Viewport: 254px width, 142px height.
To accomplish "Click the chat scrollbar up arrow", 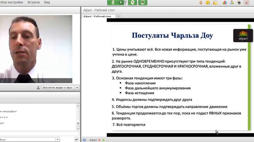I will [78, 105].
